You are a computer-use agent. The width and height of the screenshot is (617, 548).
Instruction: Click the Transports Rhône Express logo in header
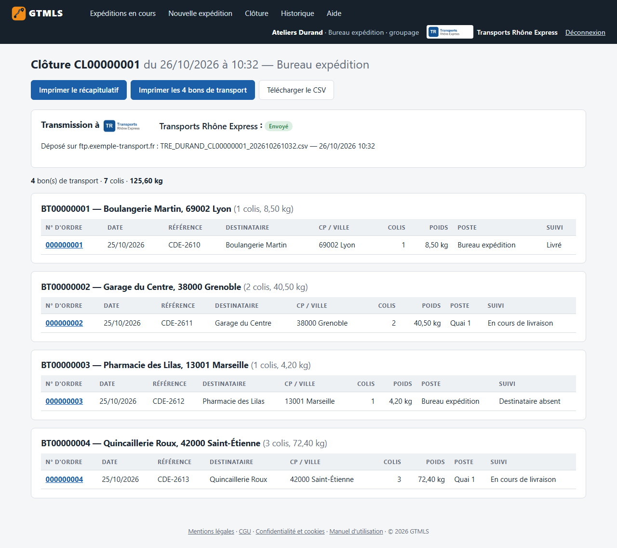(450, 32)
